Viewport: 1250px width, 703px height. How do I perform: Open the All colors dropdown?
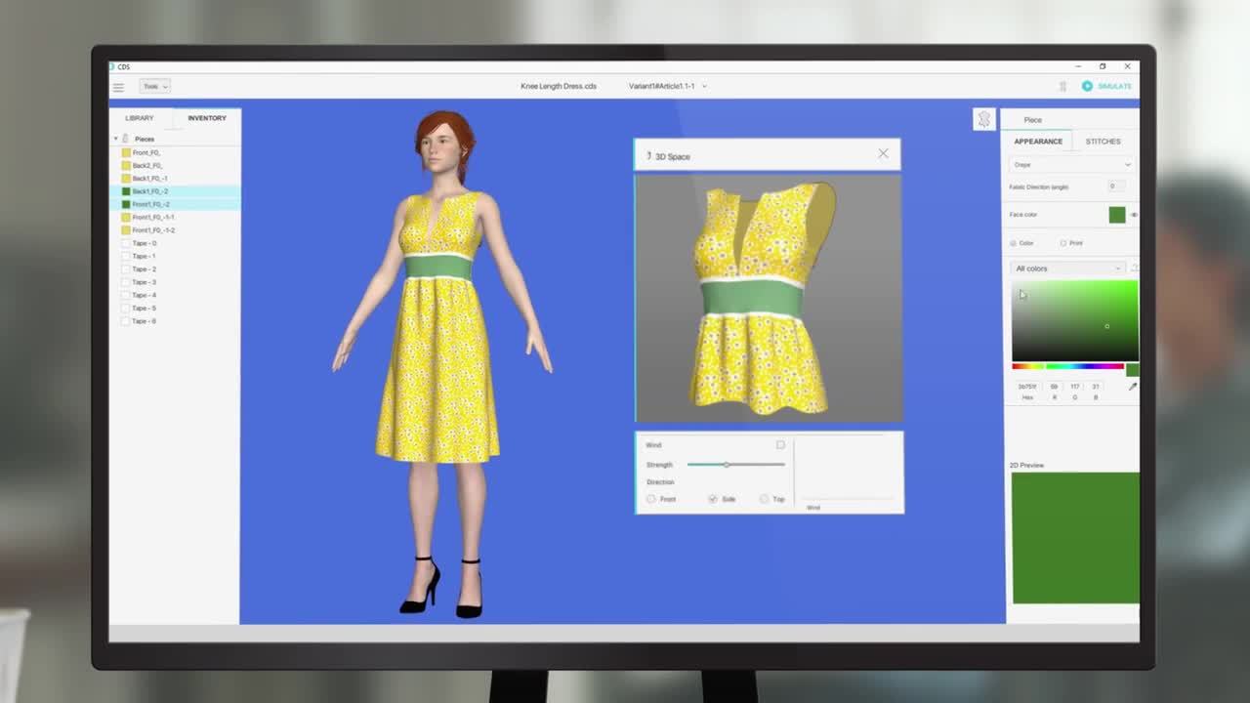1067,269
